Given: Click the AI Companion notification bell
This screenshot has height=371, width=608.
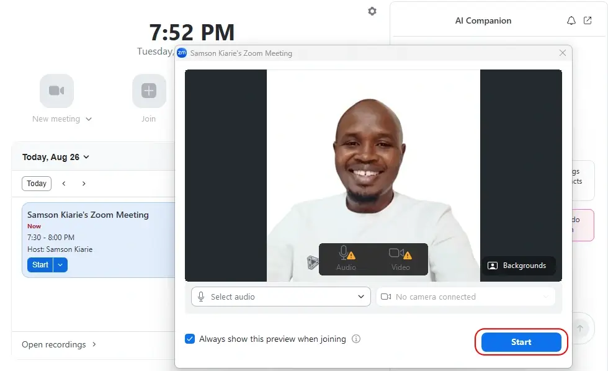Looking at the screenshot, I should pyautogui.click(x=571, y=20).
